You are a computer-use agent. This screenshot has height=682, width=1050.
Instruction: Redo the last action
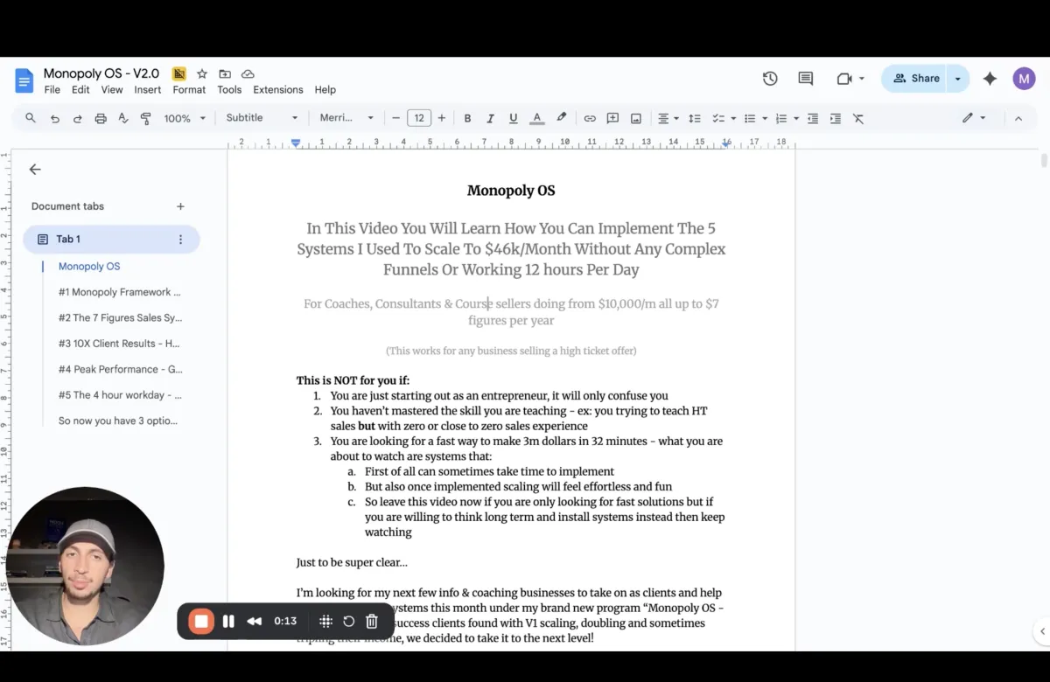[x=78, y=118]
